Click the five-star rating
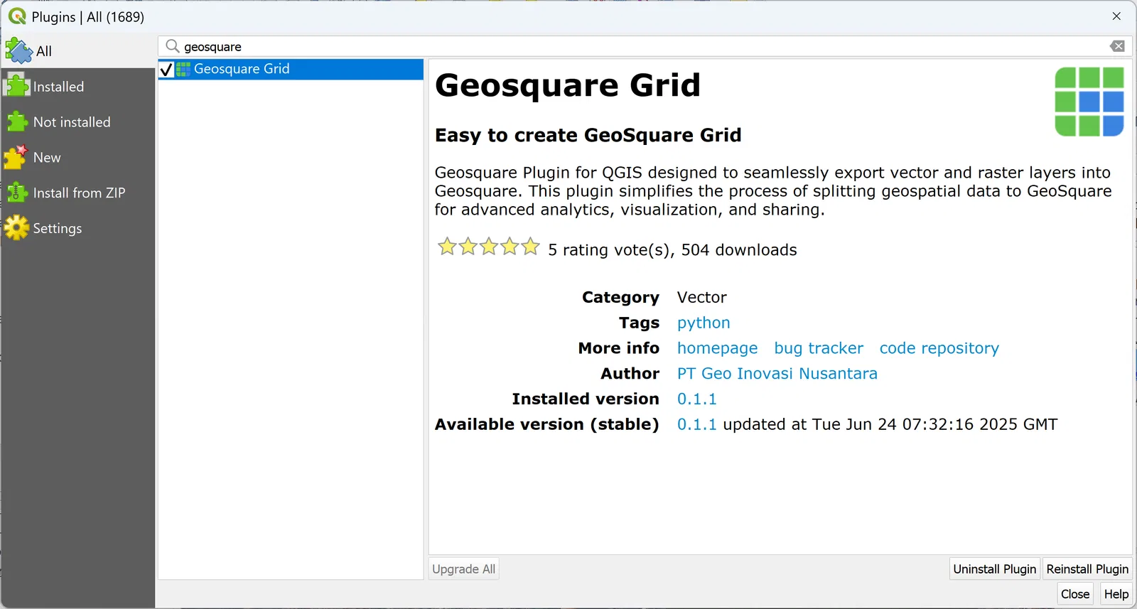This screenshot has height=609, width=1137. [489, 247]
